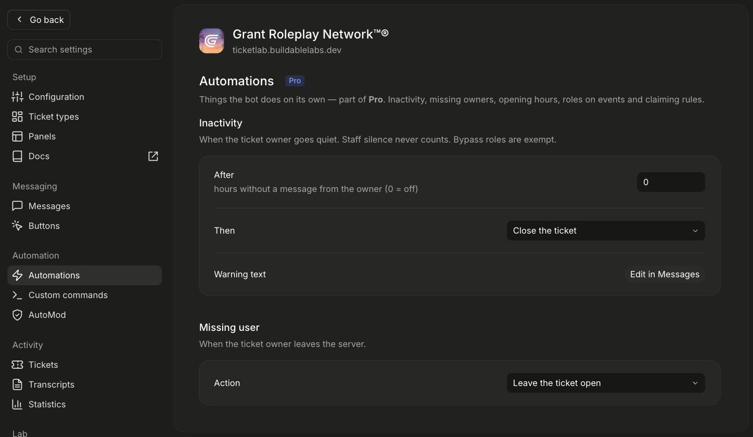
Task: Click the Messages speech bubble icon
Action: [x=17, y=206]
